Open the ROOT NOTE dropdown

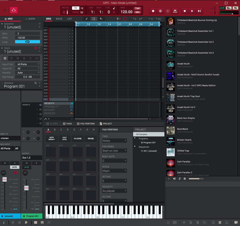[114, 161]
